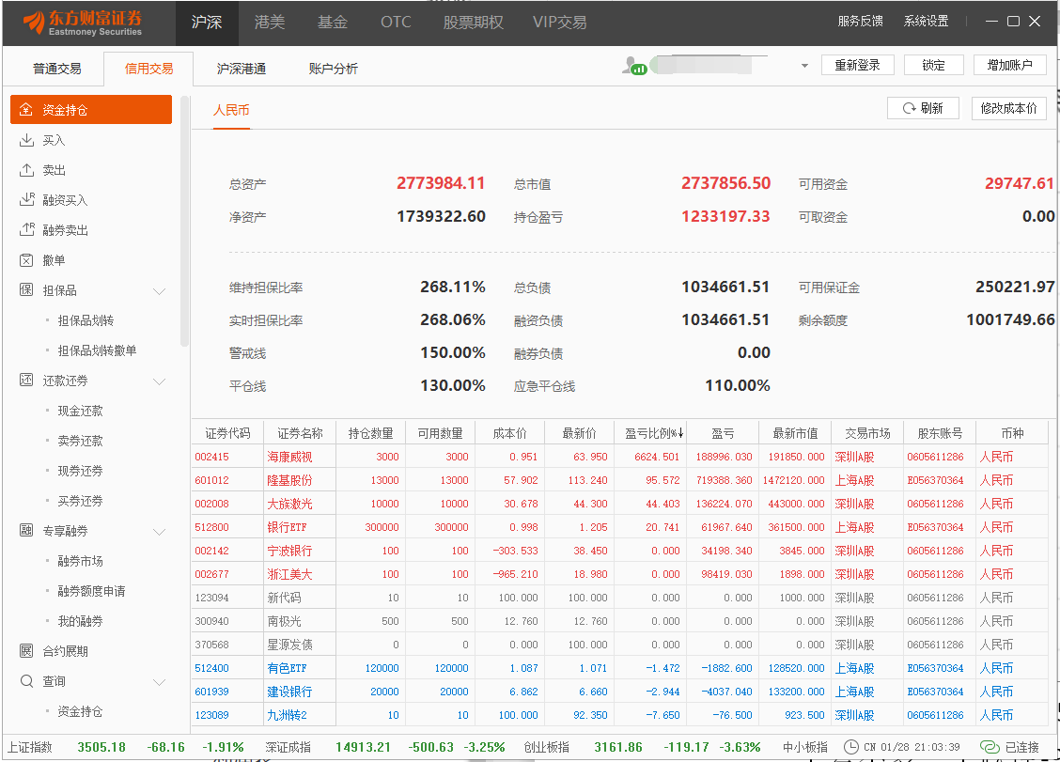
Task: Open the VIP交易 top tab
Action: tap(560, 23)
